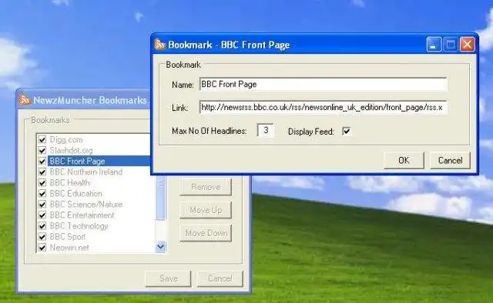Maximize the Bookmark - BBC Front Page dialog

[x=451, y=45]
